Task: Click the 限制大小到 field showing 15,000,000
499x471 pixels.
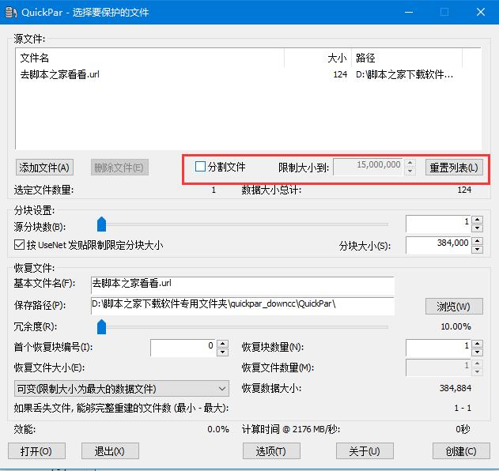Action: click(369, 167)
